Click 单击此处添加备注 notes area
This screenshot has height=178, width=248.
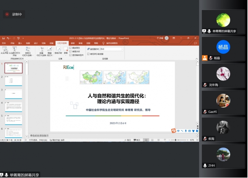(39, 136)
